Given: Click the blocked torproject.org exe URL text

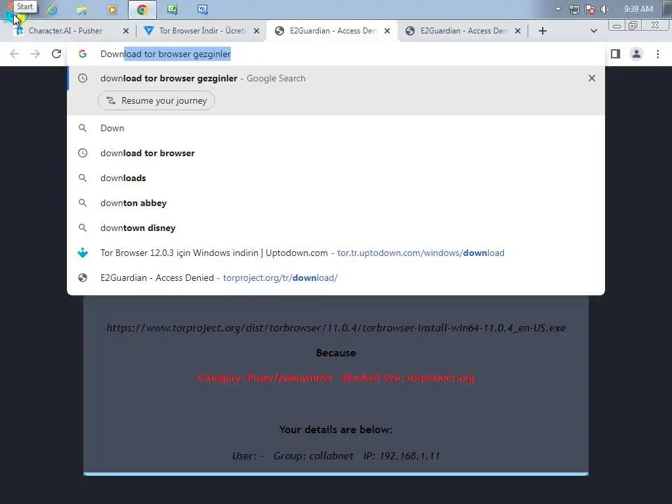Looking at the screenshot, I should coord(336,328).
